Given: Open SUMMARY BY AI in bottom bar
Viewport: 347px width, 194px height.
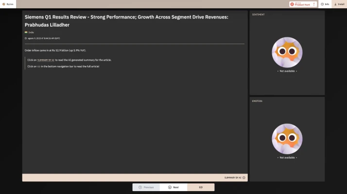Looking at the screenshot, I should coord(235,178).
